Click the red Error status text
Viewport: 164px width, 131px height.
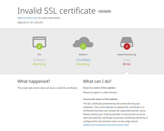coord(127,64)
